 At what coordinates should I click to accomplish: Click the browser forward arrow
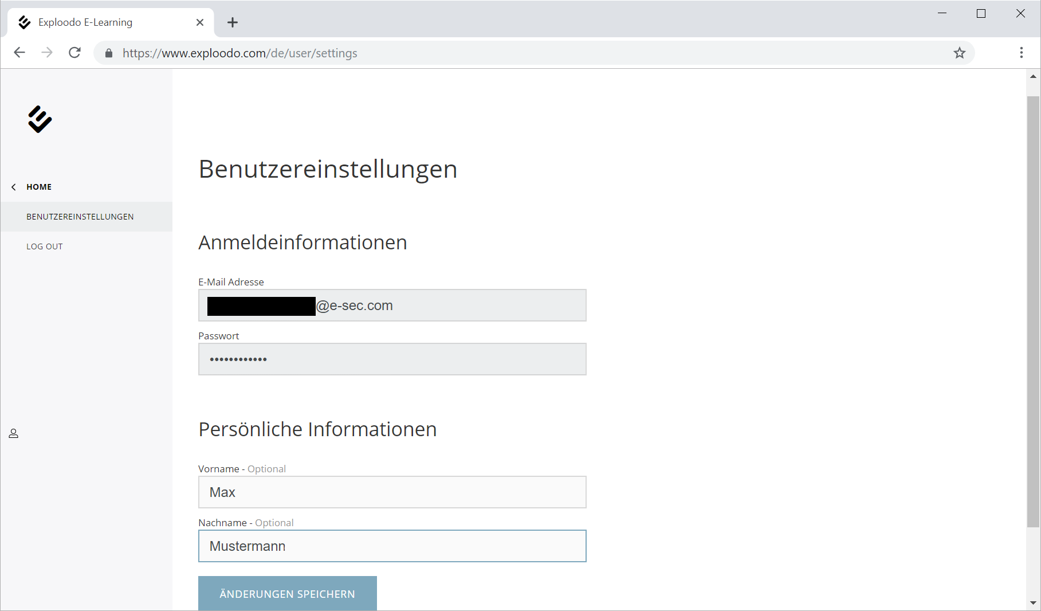(47, 53)
